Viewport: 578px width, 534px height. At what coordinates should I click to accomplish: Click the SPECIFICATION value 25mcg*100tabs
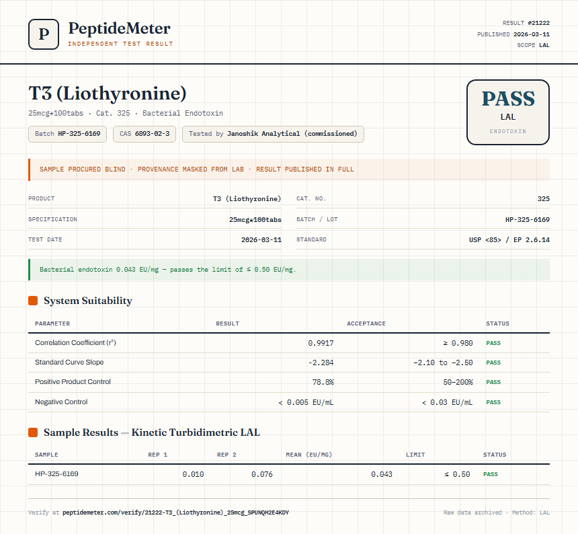255,219
